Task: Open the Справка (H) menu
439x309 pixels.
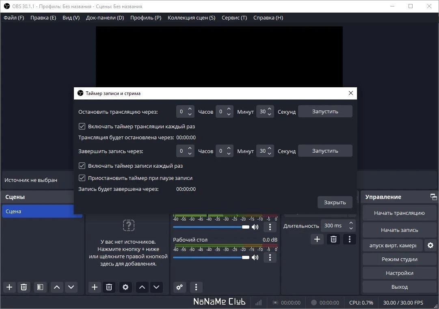Action: 268,17
